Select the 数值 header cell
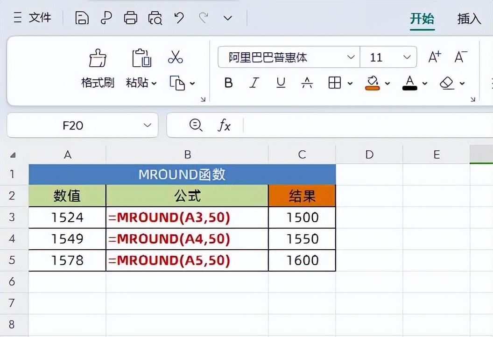Viewport: 493px width, 337px height. click(x=67, y=196)
